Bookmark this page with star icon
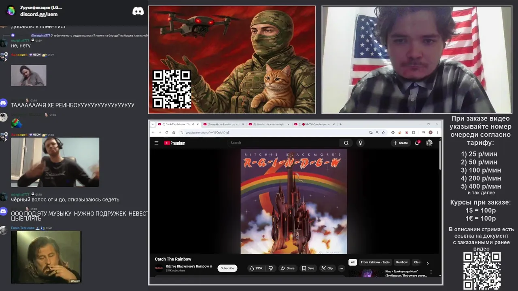Image resolution: width=518 pixels, height=291 pixels. click(x=382, y=132)
